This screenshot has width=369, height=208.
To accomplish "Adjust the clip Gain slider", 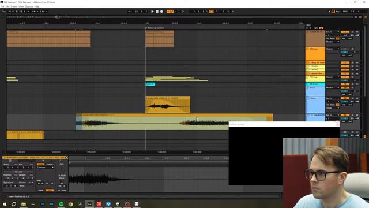I will pos(62,169).
